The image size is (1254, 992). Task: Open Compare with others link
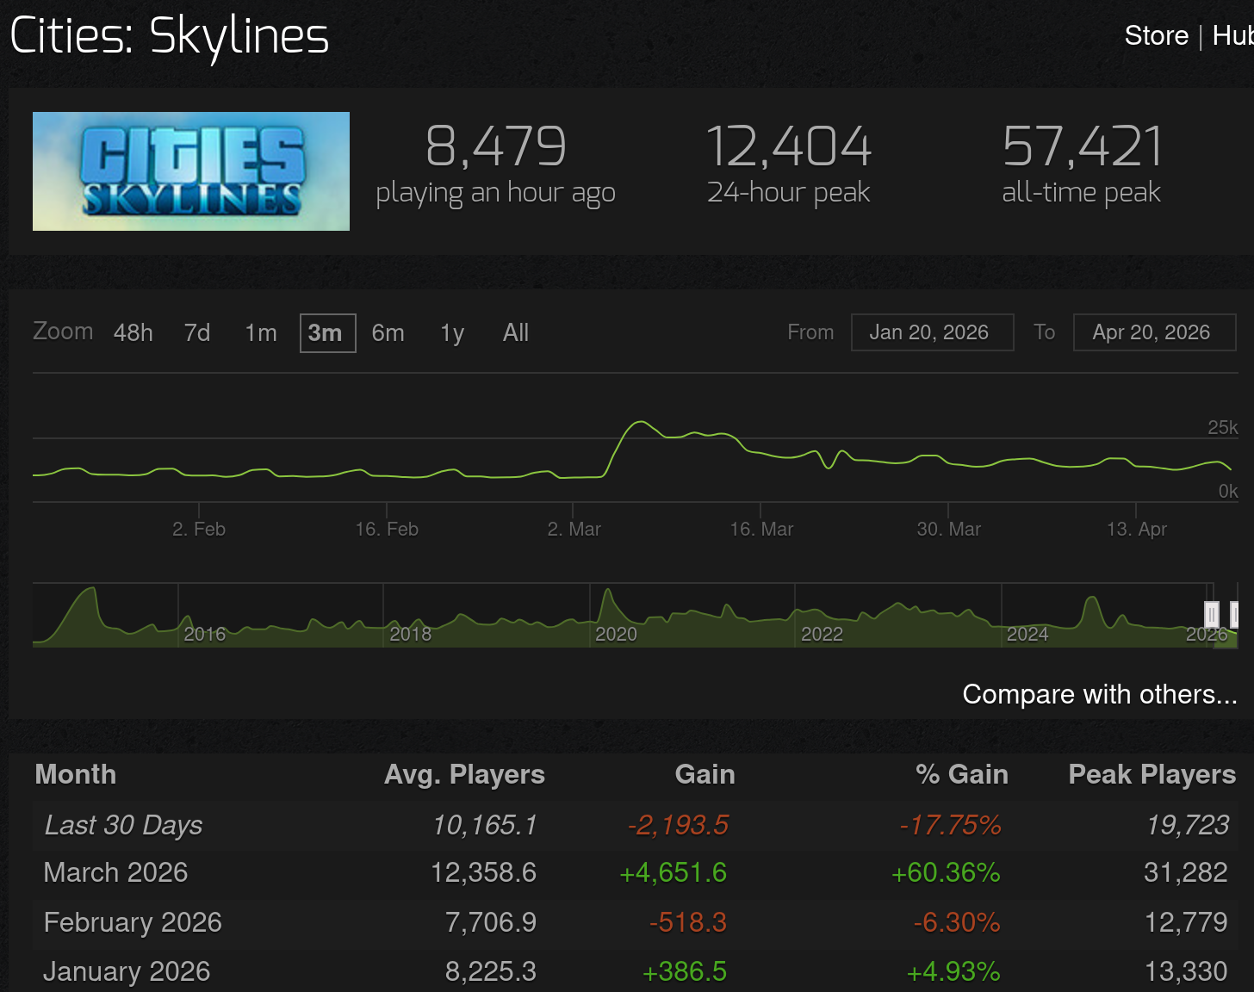coord(1100,694)
